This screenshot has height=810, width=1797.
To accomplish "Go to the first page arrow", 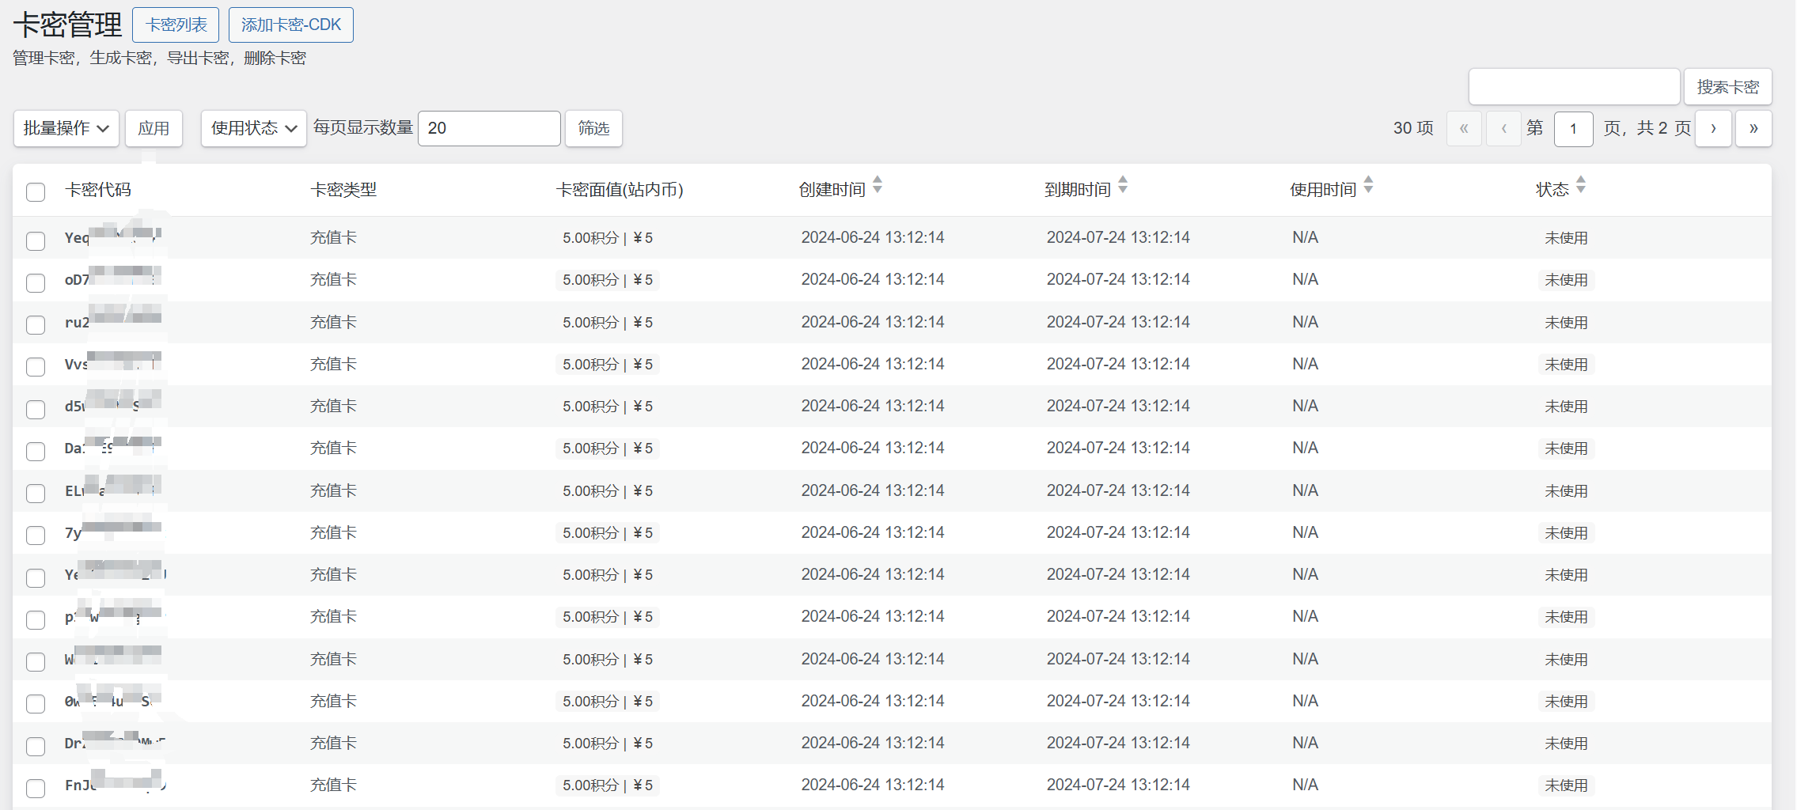I will (x=1464, y=128).
